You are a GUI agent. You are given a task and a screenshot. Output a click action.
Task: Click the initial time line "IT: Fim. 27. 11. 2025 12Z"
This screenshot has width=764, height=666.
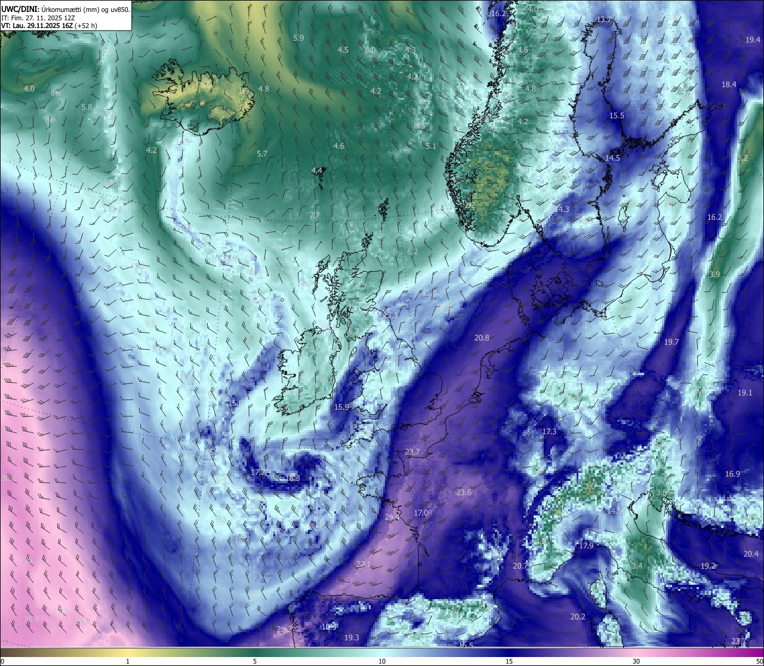click(38, 18)
